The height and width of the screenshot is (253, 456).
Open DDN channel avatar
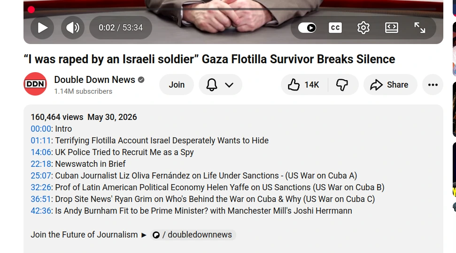click(35, 84)
